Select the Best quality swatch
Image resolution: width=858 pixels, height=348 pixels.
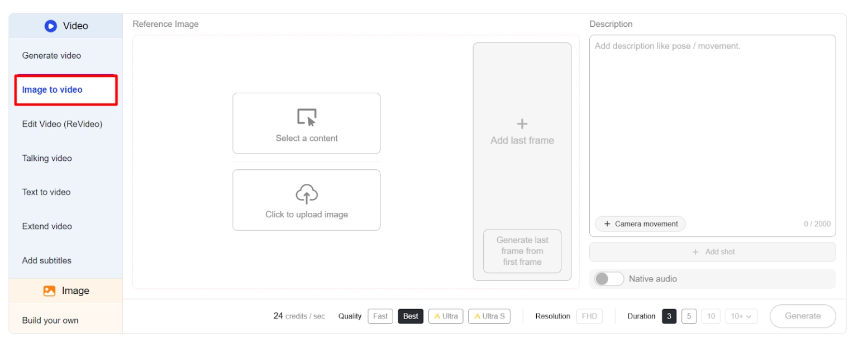coord(411,316)
